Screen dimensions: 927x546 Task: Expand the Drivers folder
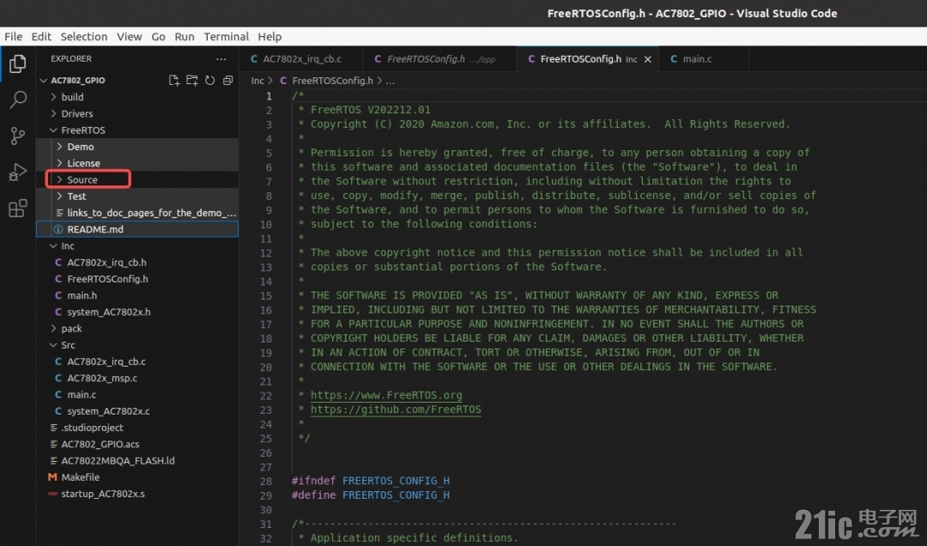click(53, 113)
